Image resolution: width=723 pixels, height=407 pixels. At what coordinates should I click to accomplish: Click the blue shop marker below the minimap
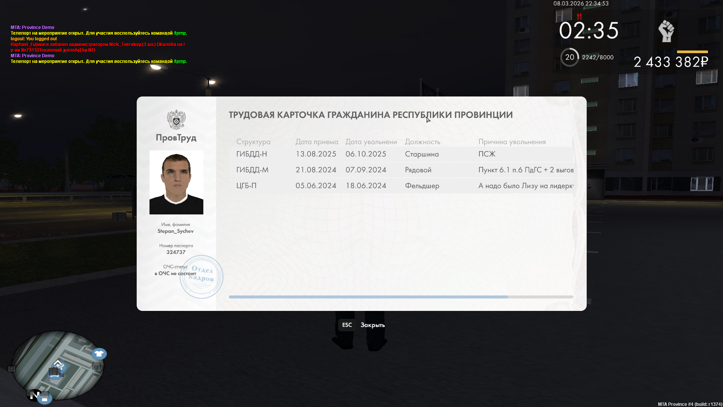pos(45,398)
